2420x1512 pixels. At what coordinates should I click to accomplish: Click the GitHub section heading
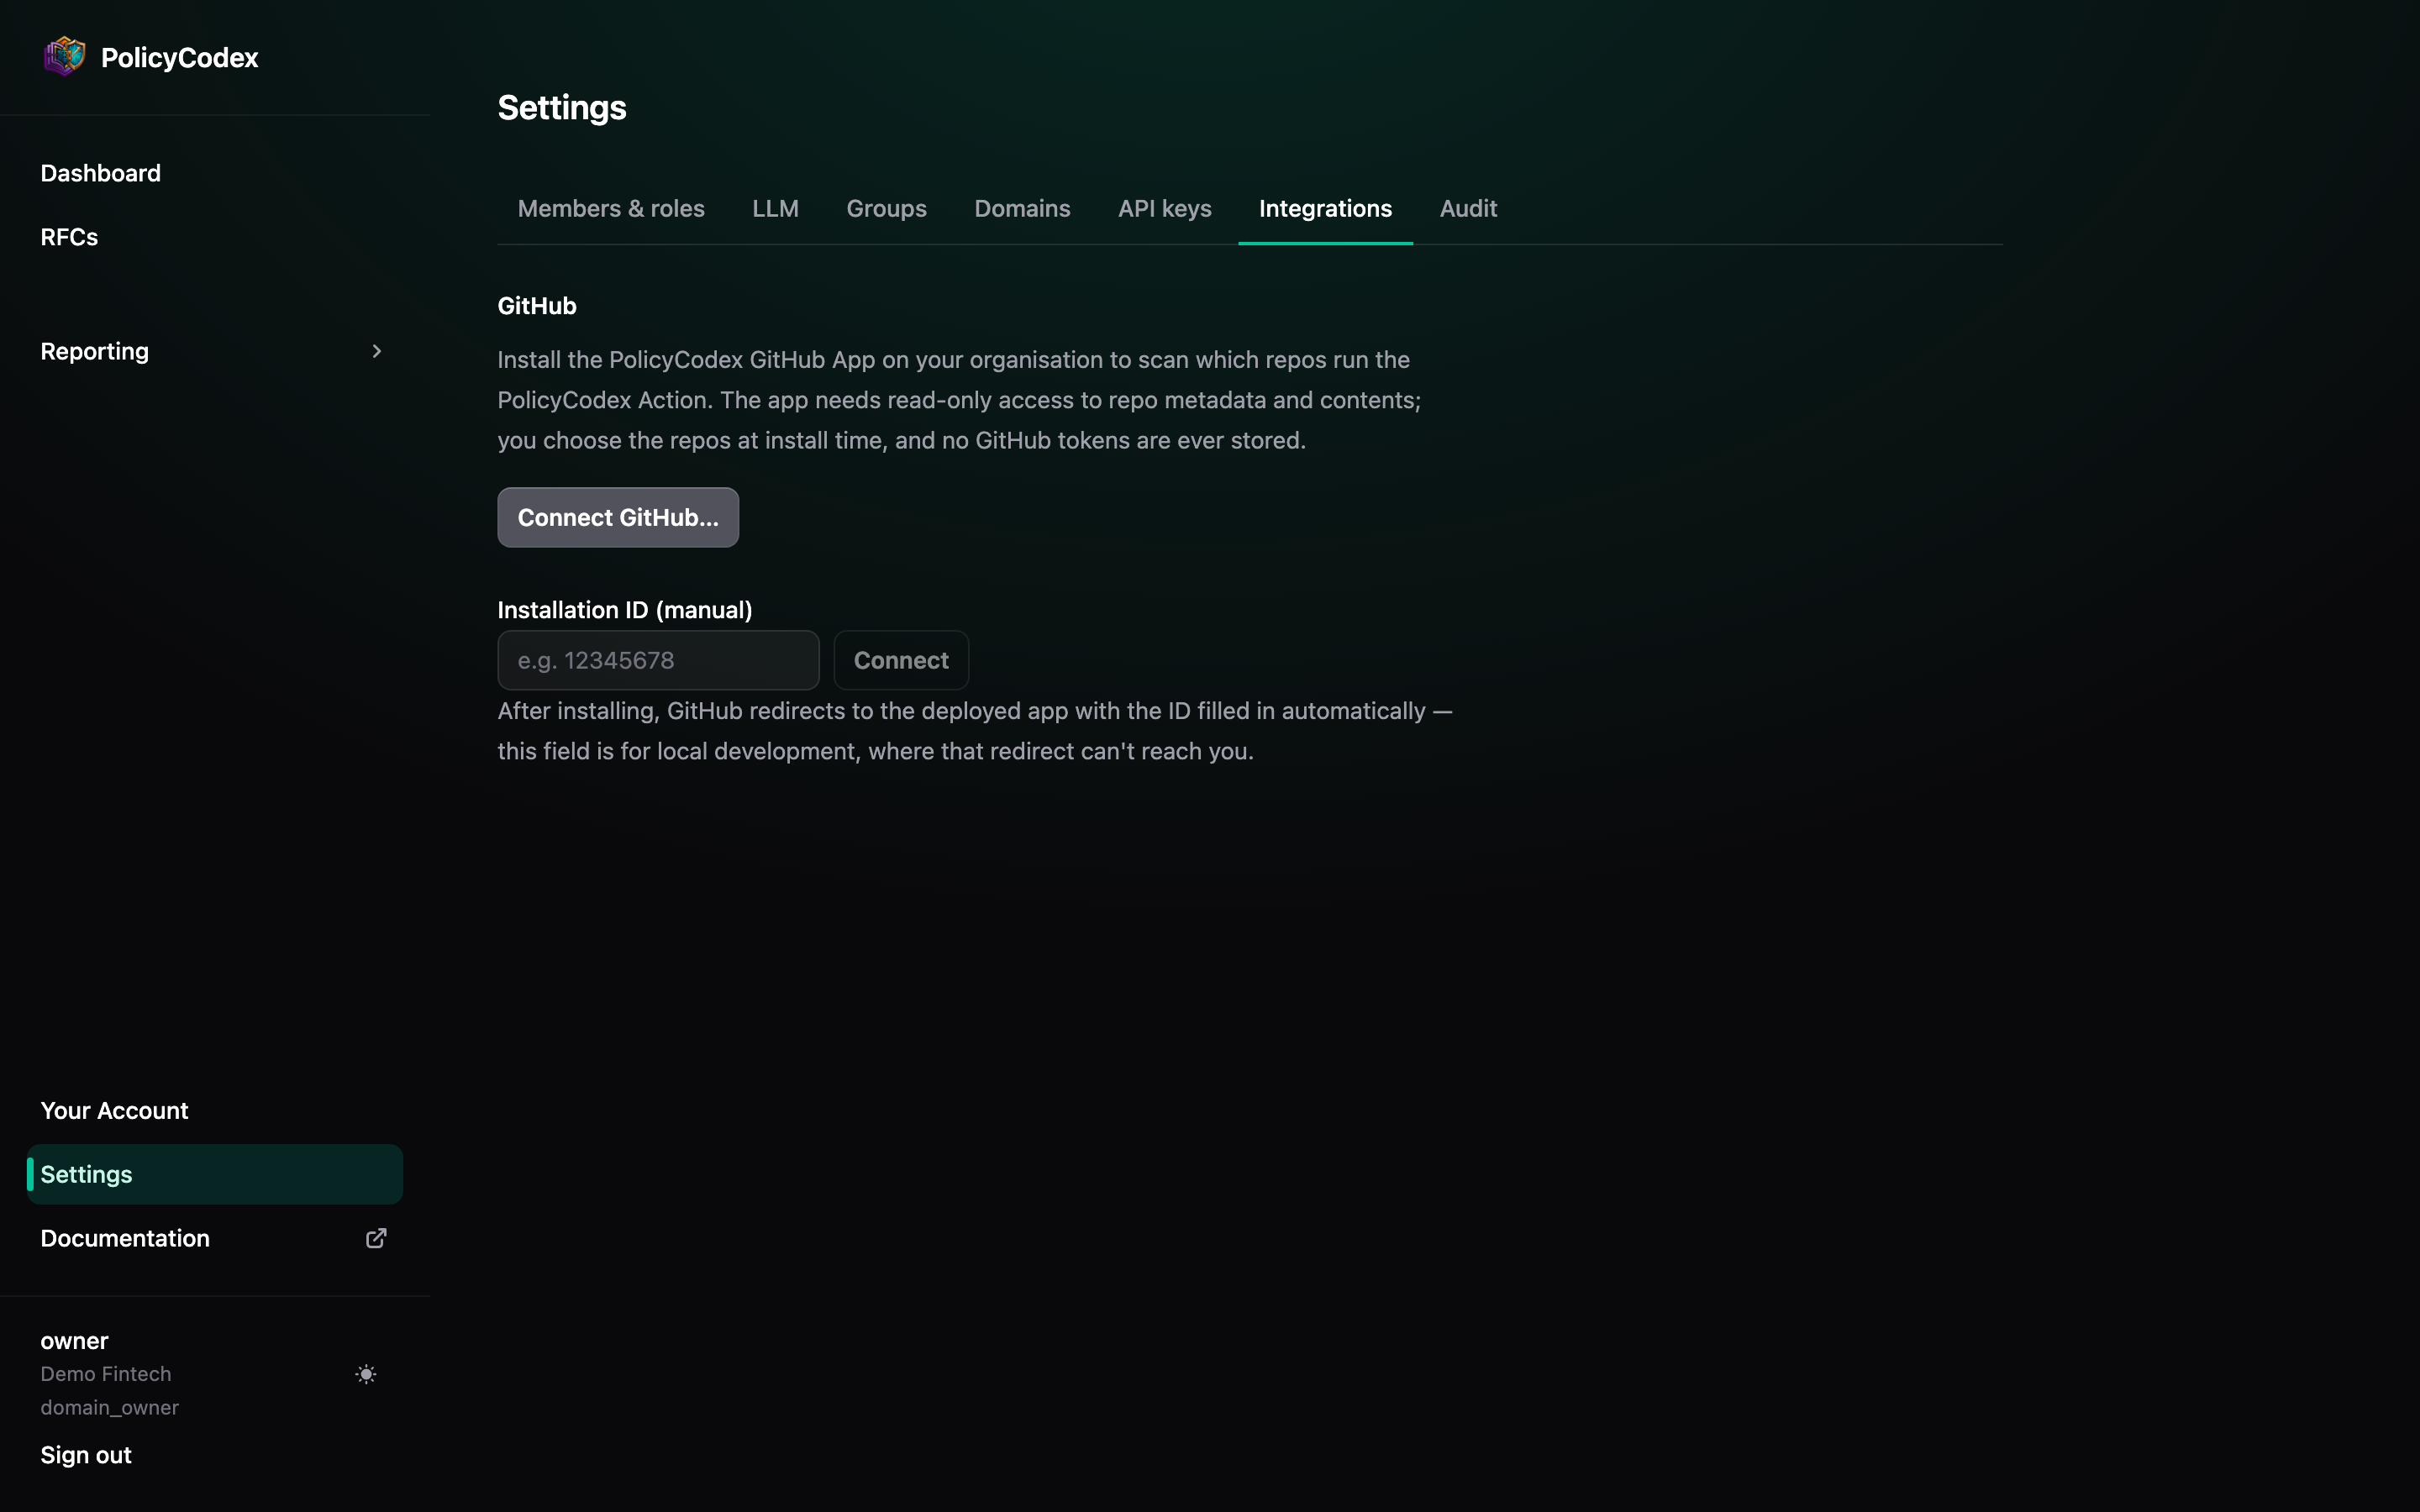coord(537,306)
